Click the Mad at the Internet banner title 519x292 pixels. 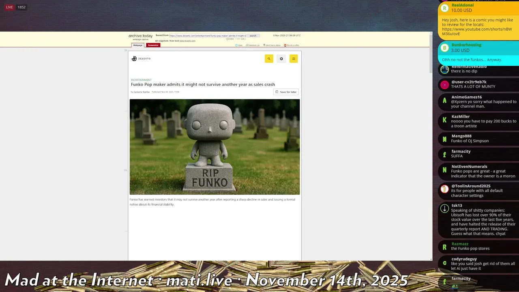click(x=206, y=280)
